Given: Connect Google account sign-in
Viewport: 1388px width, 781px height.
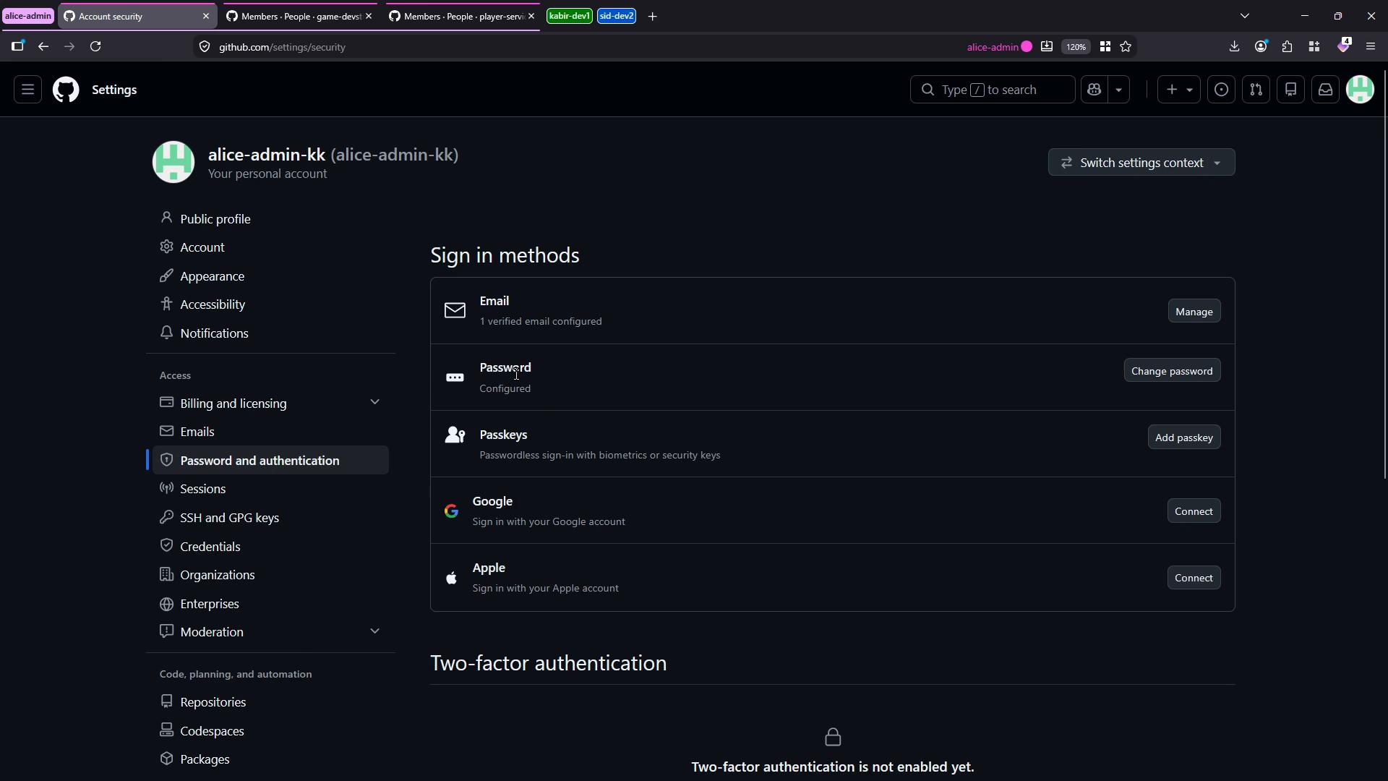Looking at the screenshot, I should point(1194,511).
